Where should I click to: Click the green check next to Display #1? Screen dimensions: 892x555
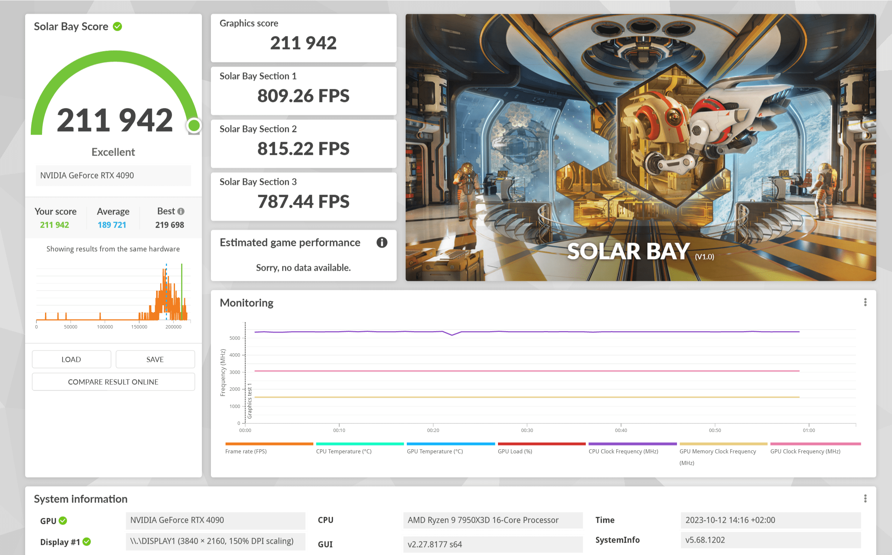pos(87,541)
